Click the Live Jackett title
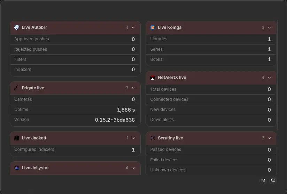This screenshot has width=287, height=194. click(34, 138)
